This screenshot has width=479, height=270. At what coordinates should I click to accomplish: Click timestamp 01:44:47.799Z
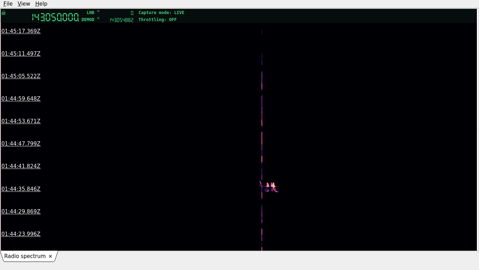click(x=21, y=144)
